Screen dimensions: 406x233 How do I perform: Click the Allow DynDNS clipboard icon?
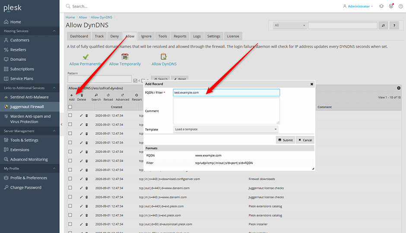[164, 57]
